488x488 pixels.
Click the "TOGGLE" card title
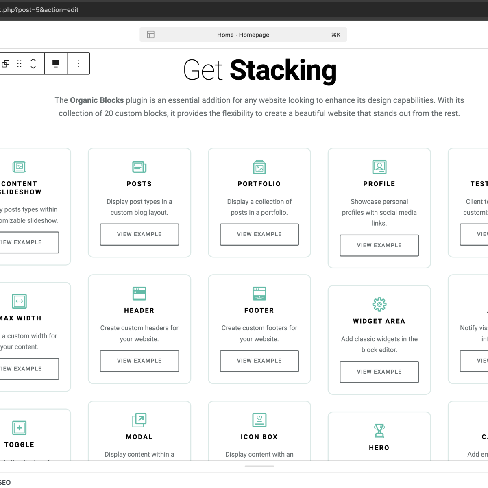[19, 445]
